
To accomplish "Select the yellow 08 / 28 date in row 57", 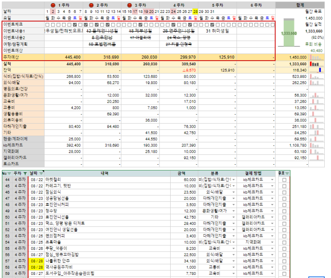I will 37,261.
